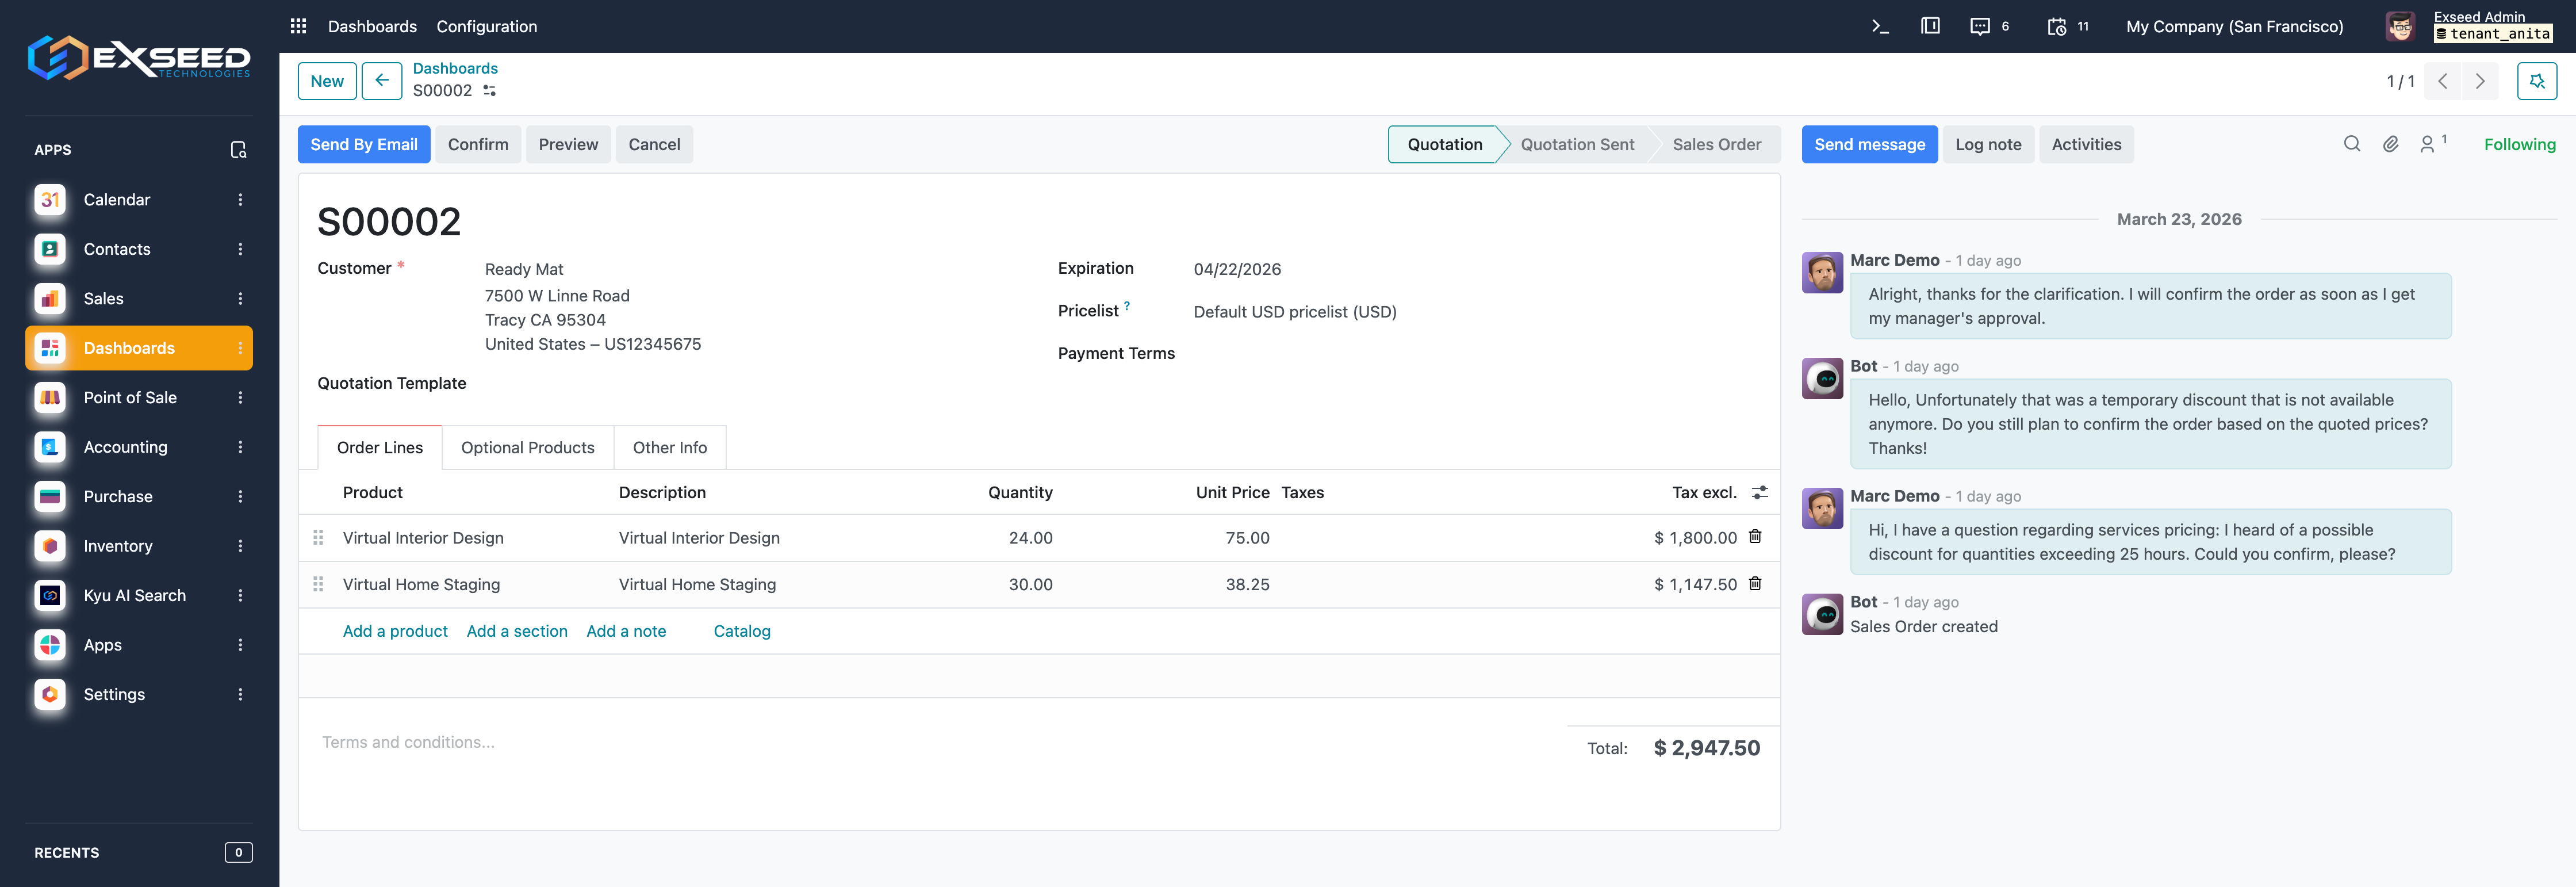Add a product to the order lines
This screenshot has width=2576, height=887.
coord(395,631)
